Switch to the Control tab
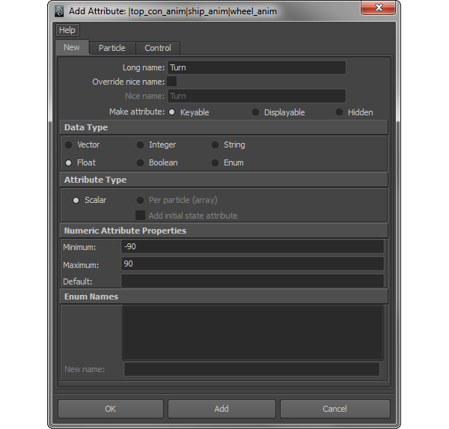 [x=158, y=48]
